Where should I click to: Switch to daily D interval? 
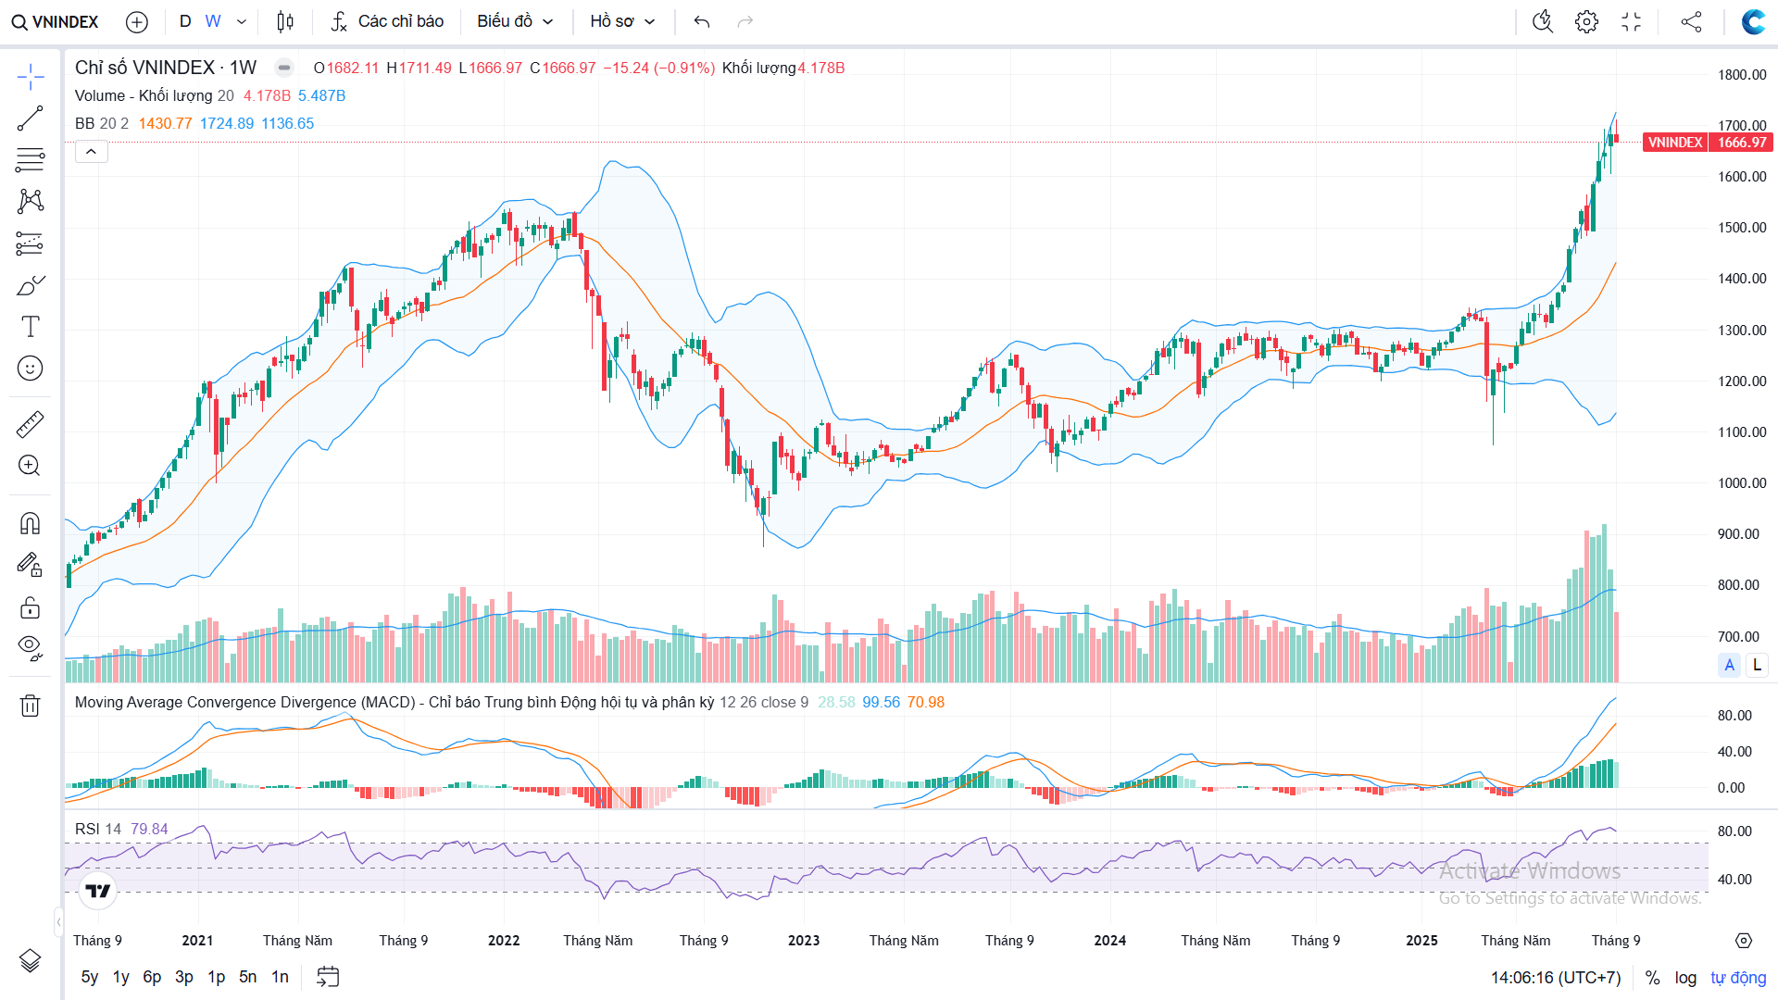click(x=185, y=21)
